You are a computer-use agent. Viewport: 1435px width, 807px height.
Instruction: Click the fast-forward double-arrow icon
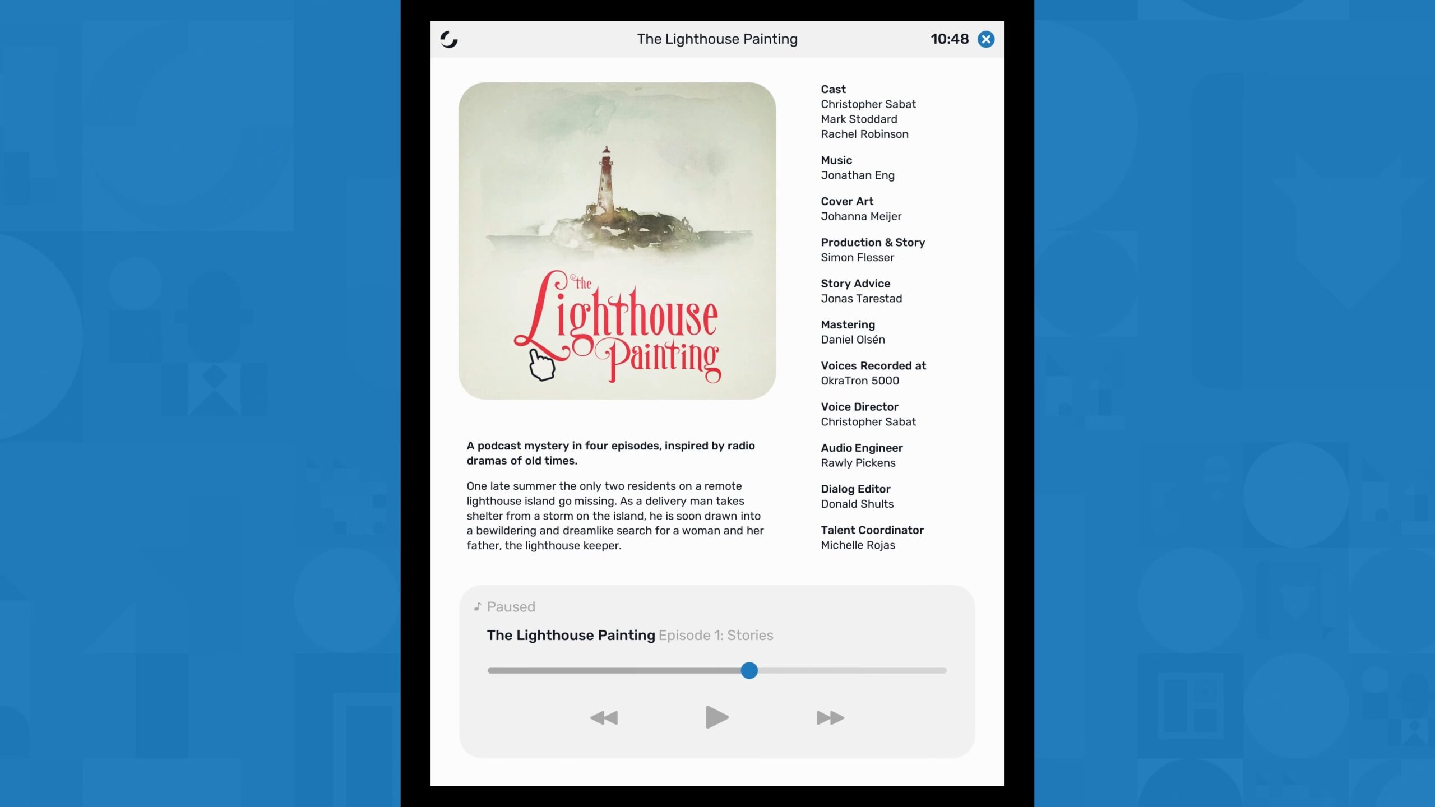[x=830, y=718]
